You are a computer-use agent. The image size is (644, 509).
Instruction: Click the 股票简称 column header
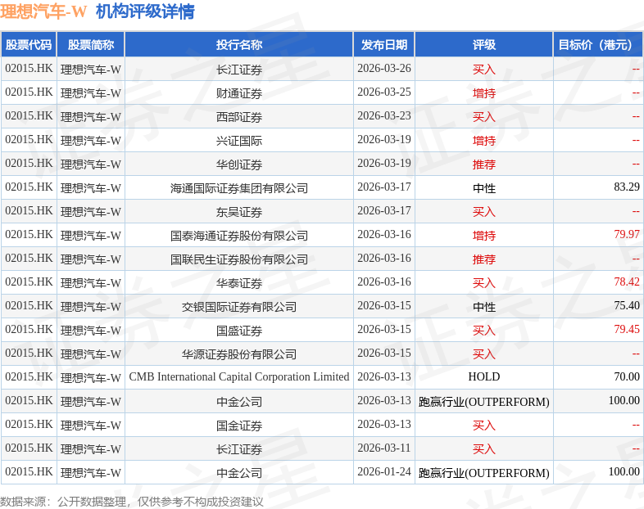90,45
